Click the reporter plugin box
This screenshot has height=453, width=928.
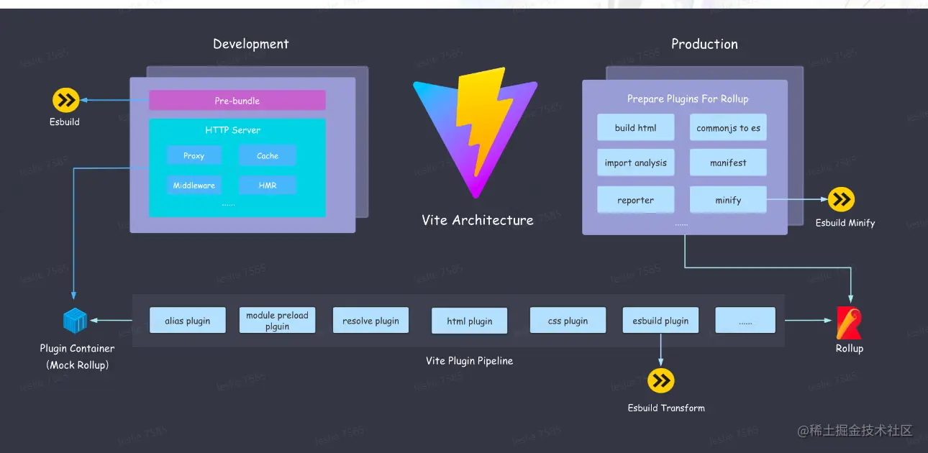pos(635,200)
